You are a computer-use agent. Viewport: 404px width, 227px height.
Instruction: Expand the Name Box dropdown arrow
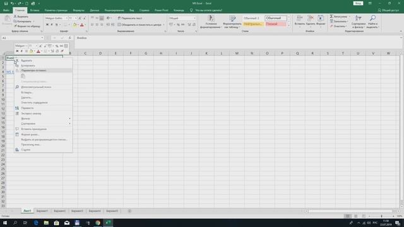click(42, 38)
